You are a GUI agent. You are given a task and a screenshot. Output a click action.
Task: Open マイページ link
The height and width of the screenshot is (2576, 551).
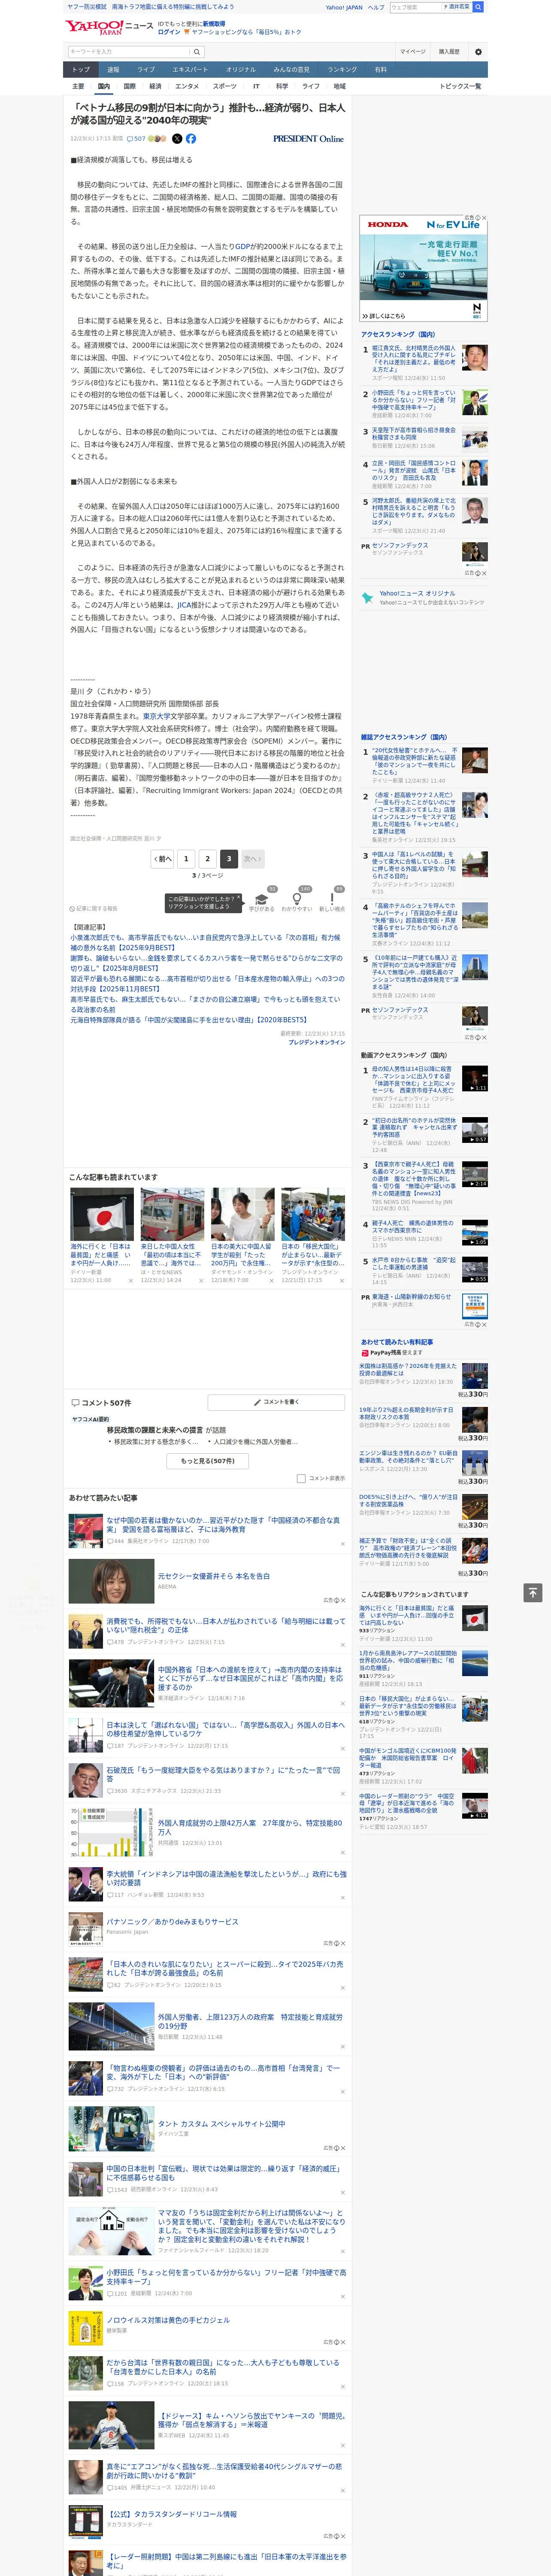412,51
